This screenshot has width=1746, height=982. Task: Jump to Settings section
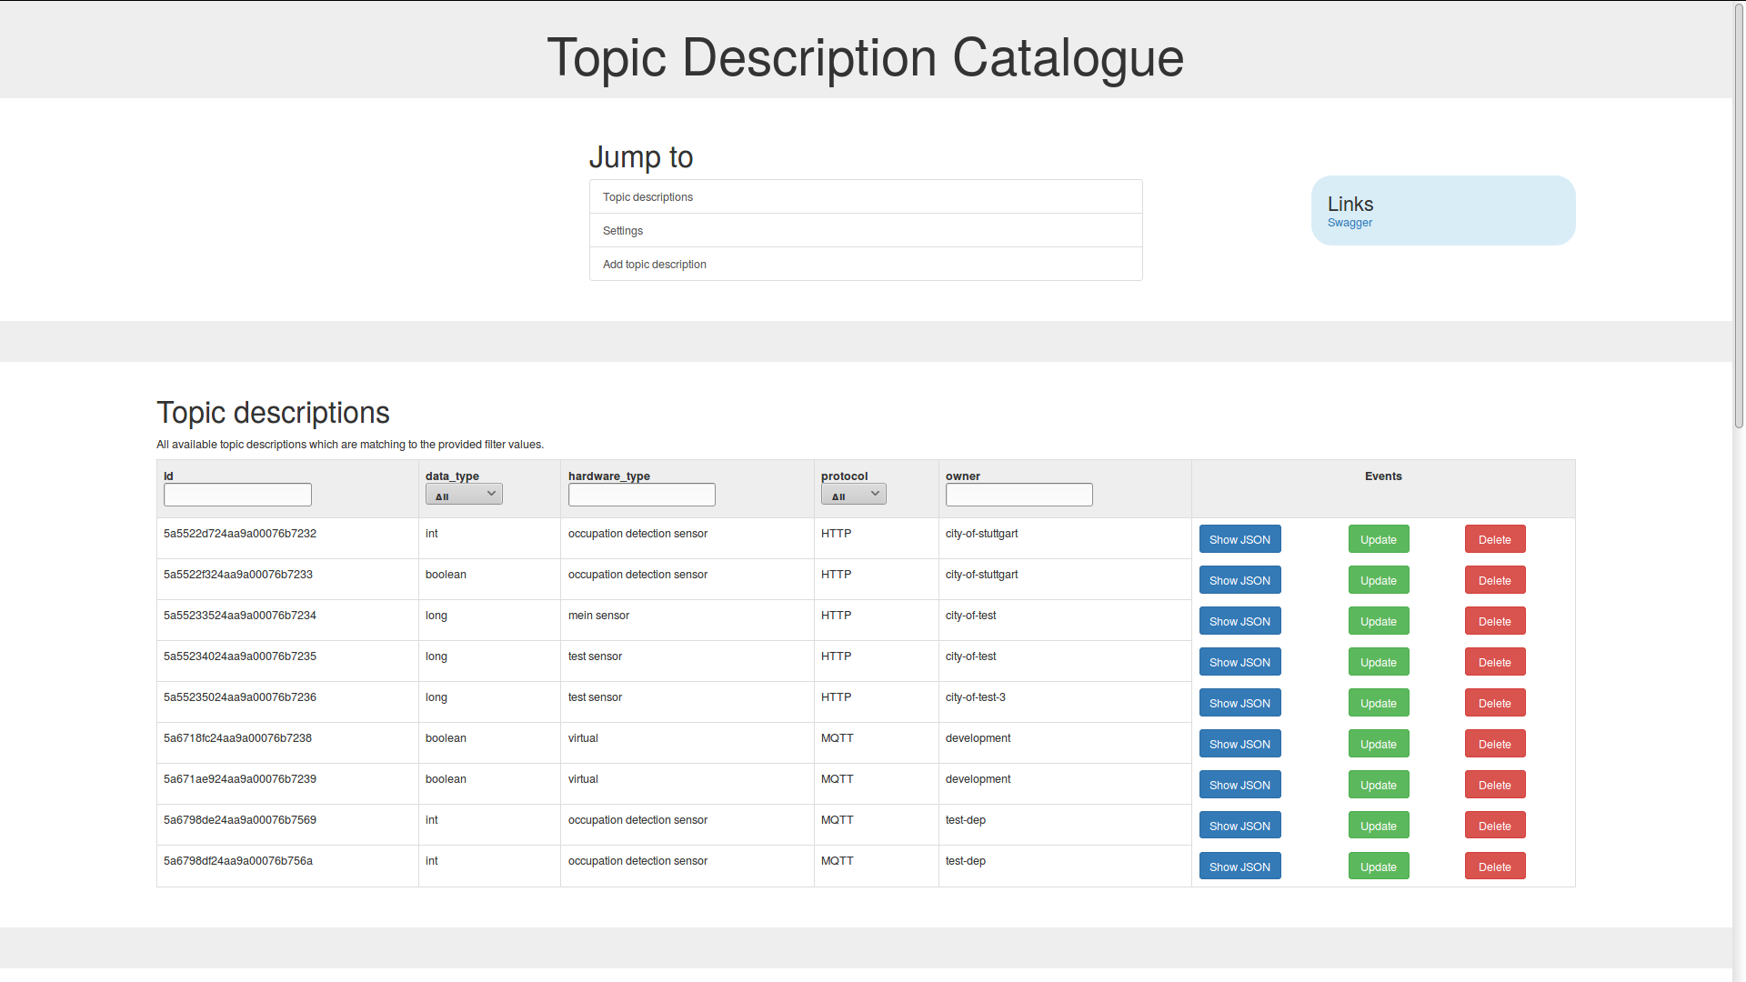(623, 231)
